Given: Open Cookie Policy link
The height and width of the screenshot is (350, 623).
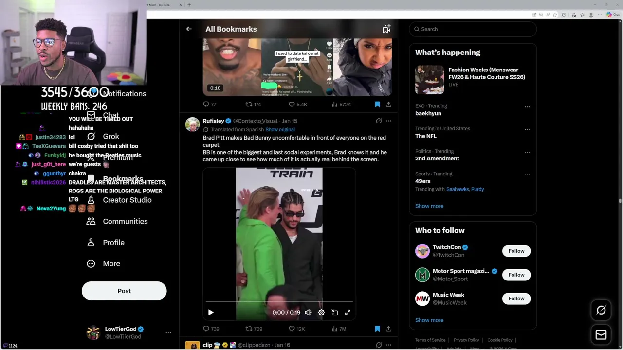Looking at the screenshot, I should [x=500, y=340].
